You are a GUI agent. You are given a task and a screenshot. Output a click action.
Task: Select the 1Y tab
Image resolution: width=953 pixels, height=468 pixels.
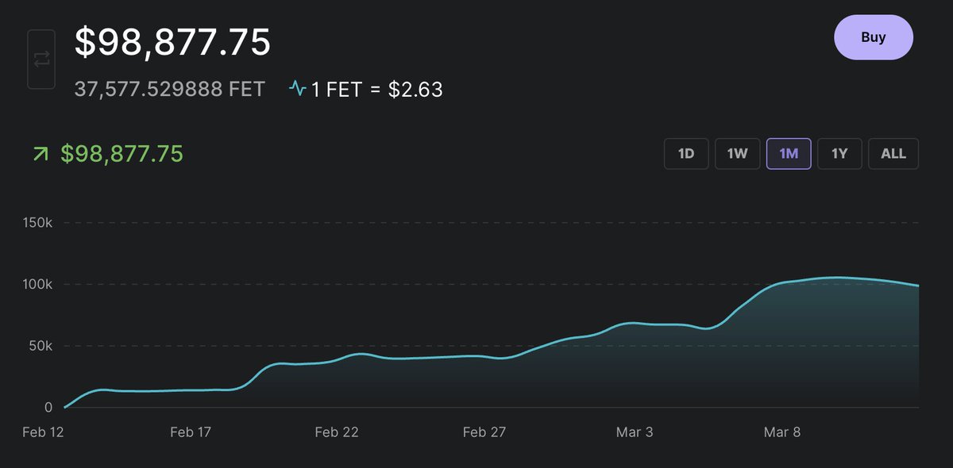(x=839, y=153)
